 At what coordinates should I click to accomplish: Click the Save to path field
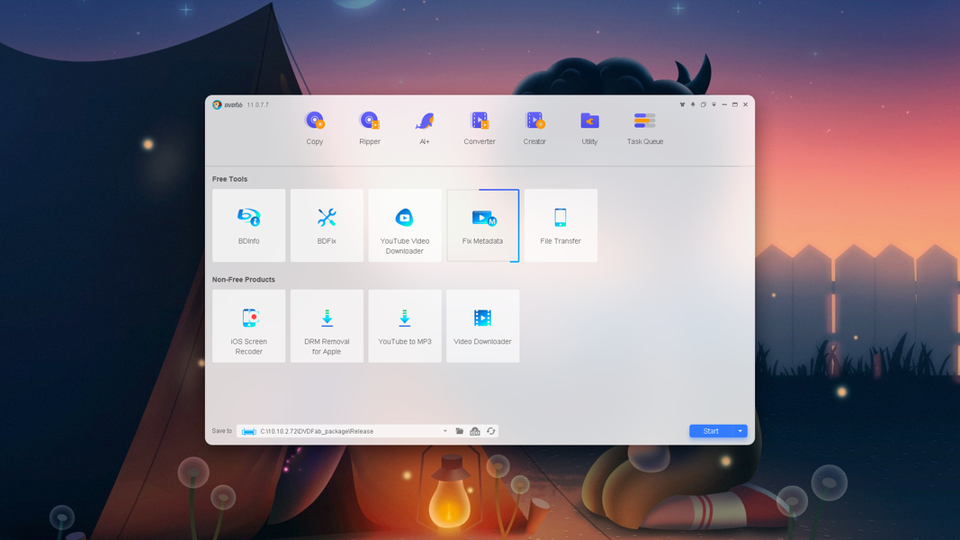344,431
